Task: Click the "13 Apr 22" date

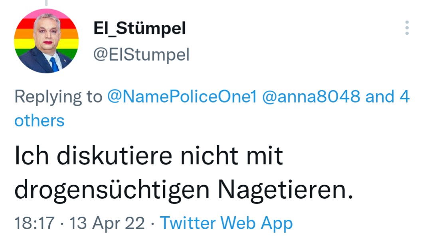Action: pos(107,223)
